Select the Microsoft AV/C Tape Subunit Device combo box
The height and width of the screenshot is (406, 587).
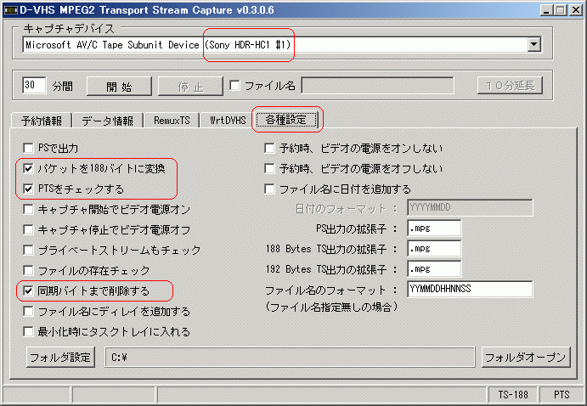[x=281, y=44]
